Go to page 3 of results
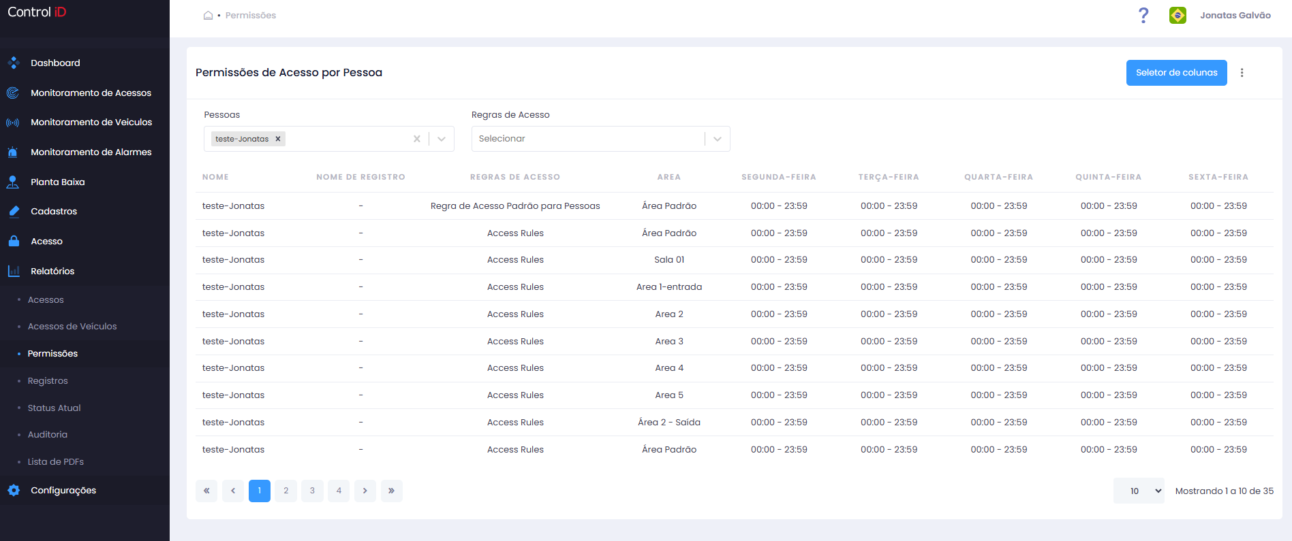 point(312,491)
